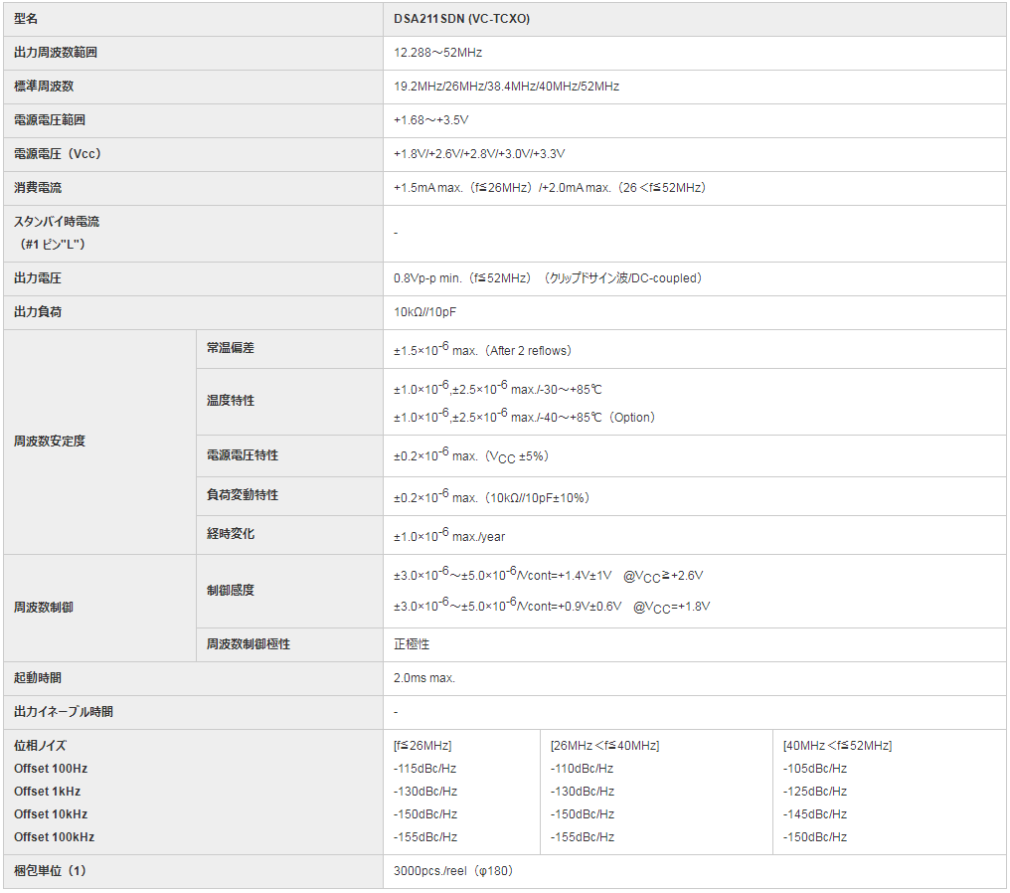This screenshot has width=1010, height=893.
Task: Click the +1.68～+3.5V supply voltage range value
Action: point(430,120)
